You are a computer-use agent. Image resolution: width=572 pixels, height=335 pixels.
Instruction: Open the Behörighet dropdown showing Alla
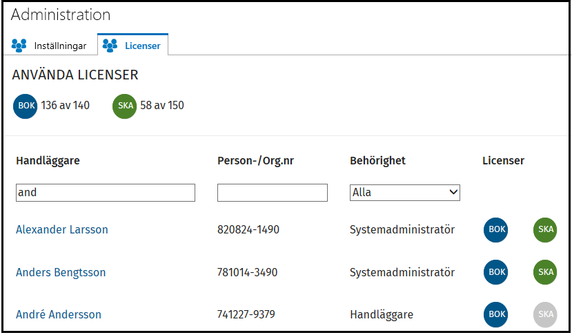[x=405, y=193]
